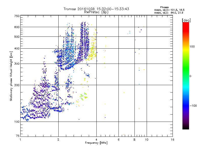Click y-axis tick label '100'
203x152 pixels.
pyautogui.click(x=17, y=122)
